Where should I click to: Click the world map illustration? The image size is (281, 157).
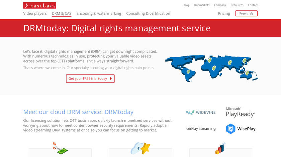coord(211,69)
